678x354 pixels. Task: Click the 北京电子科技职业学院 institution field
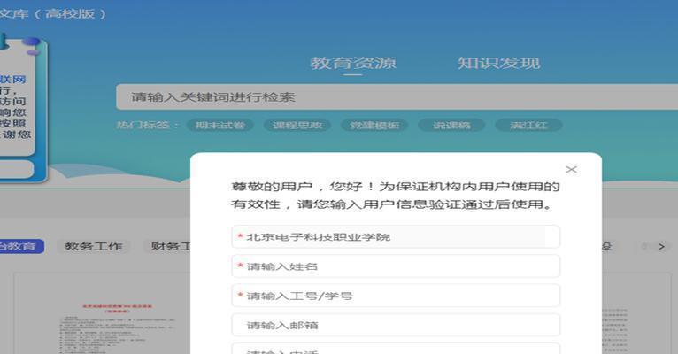[x=396, y=237]
